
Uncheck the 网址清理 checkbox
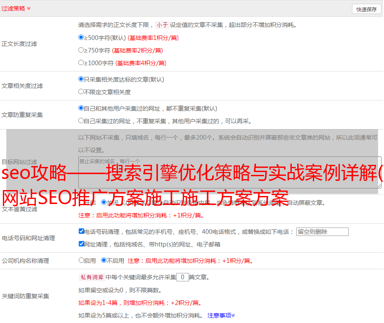click(82, 244)
